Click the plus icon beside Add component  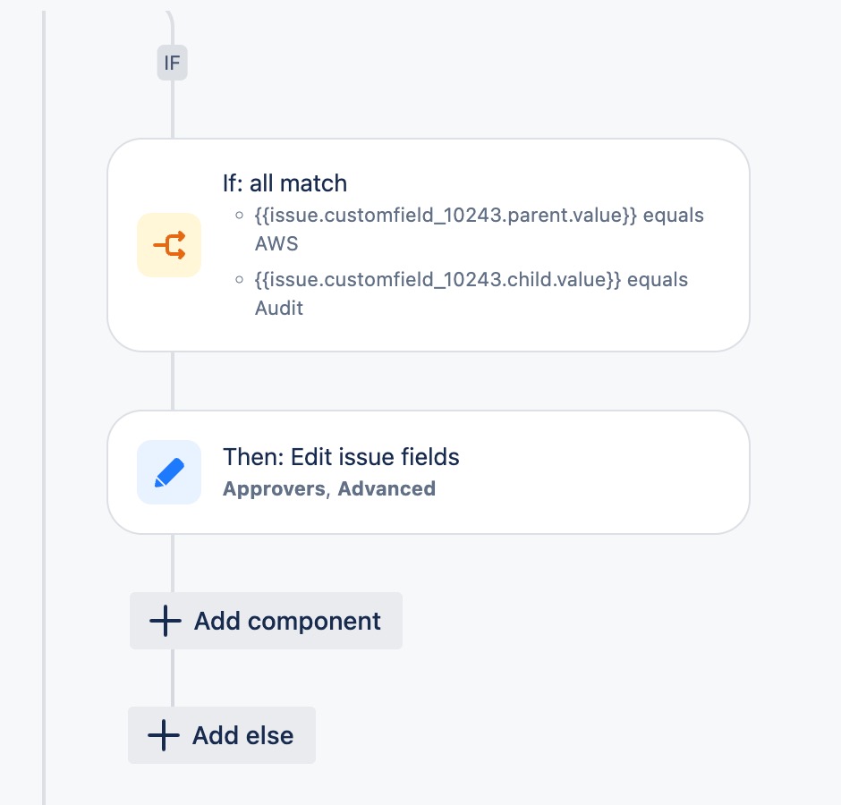tap(166, 621)
